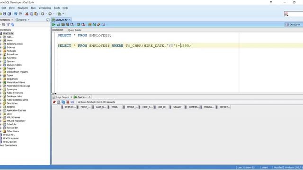This screenshot has width=303, height=170.
Task: Switch to the Query Builder tab
Action: coord(75,30)
